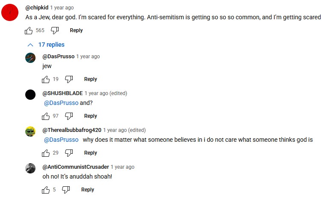Like the comment by @chipkid

pos(29,30)
